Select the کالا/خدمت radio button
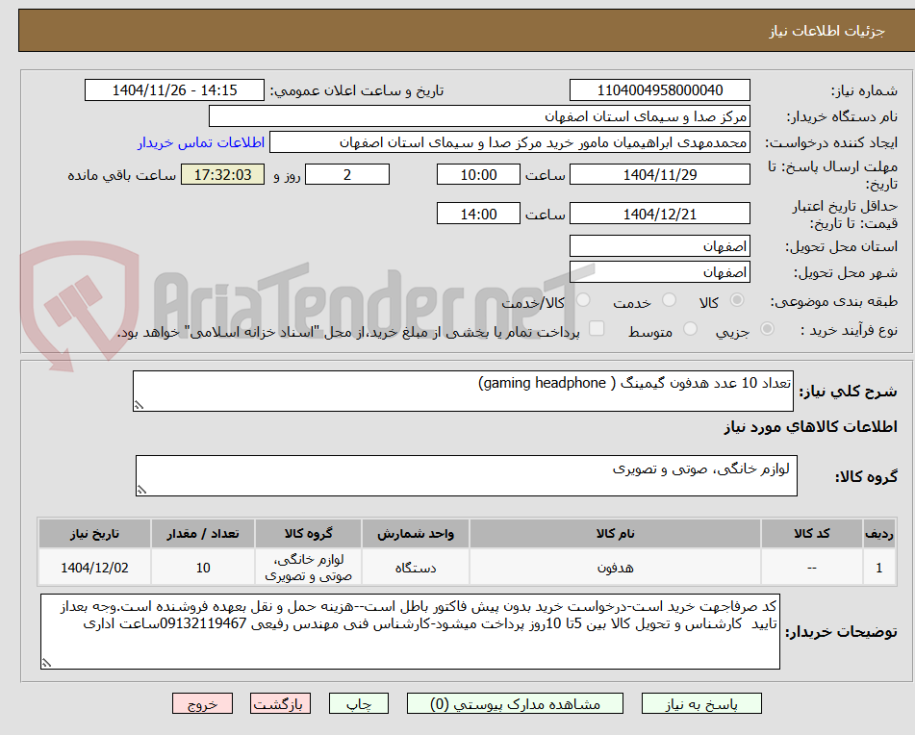Image resolution: width=915 pixels, height=735 pixels. point(583,300)
